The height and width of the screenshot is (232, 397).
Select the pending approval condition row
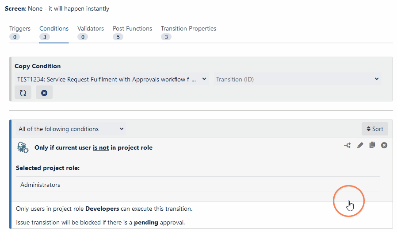(100, 222)
